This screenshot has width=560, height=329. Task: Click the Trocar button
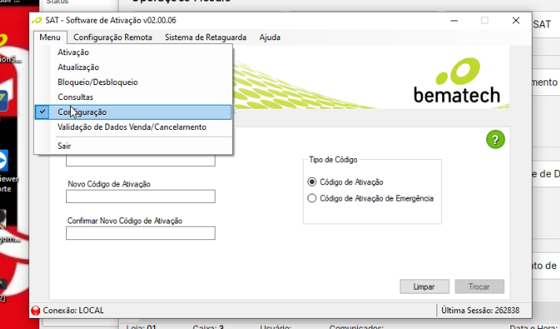click(479, 286)
